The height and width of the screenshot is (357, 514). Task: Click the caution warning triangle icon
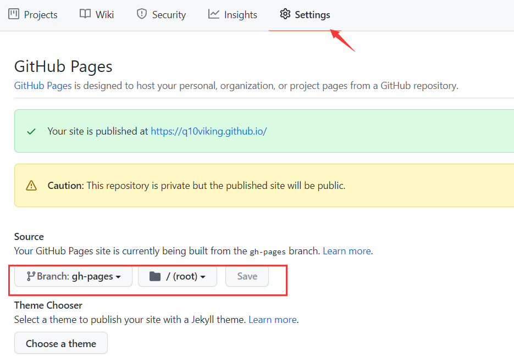point(31,186)
